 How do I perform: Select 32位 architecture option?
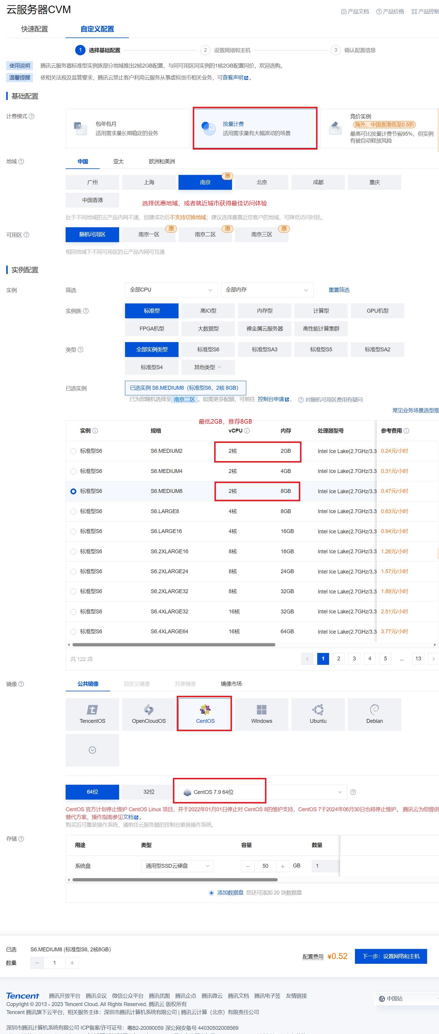pyautogui.click(x=149, y=792)
